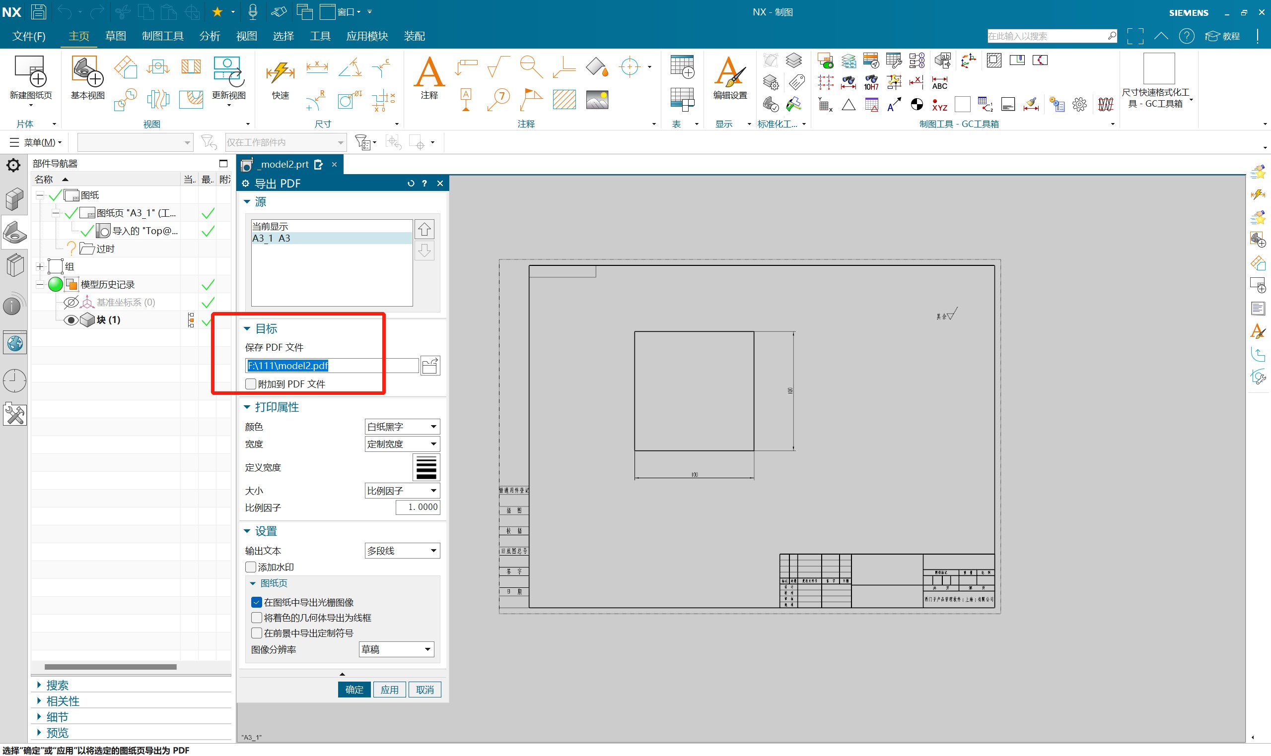
Task: Click the 取消 Cancel button
Action: point(424,689)
